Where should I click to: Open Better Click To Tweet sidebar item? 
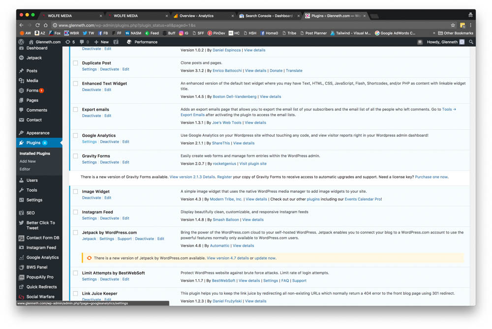40,225
